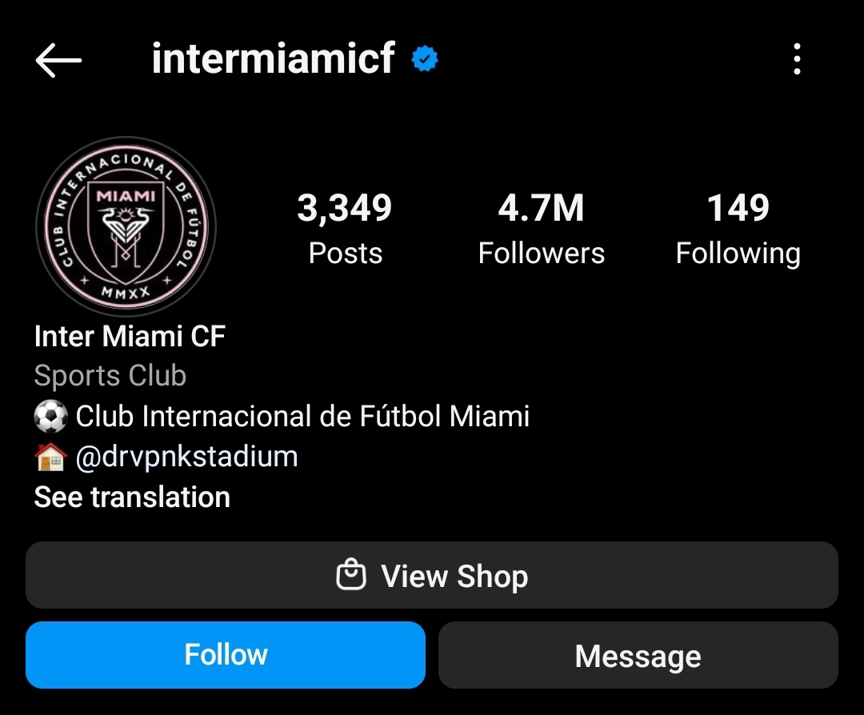Click See translation under the bio

pyautogui.click(x=132, y=497)
